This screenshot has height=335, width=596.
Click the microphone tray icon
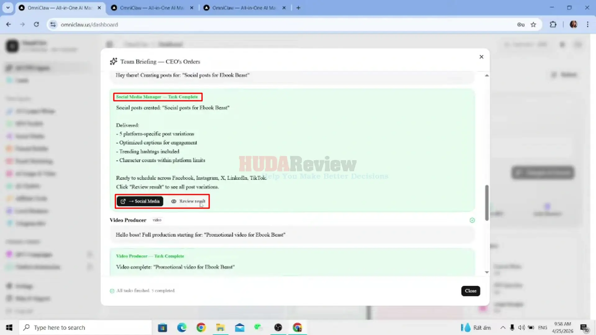point(512,328)
